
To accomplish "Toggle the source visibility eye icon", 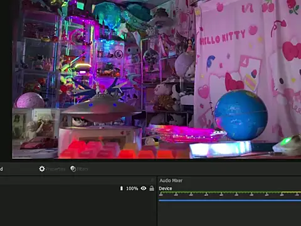I will click(x=144, y=188).
